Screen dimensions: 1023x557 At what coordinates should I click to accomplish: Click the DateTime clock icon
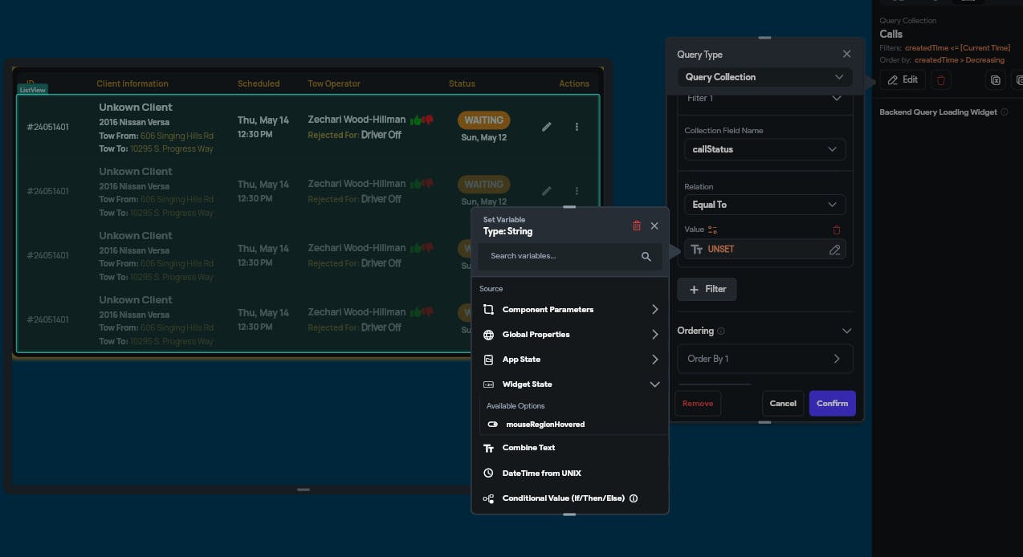tap(488, 474)
